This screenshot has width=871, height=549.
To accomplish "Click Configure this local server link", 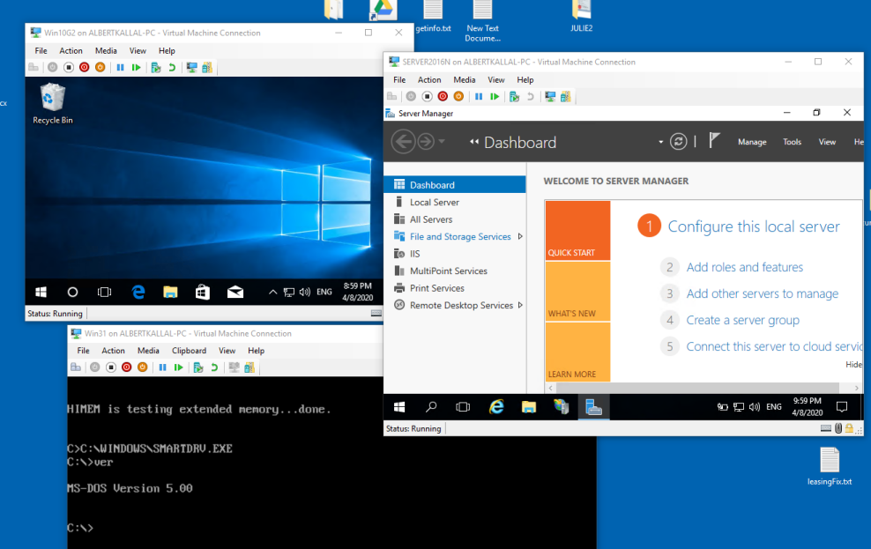I will pos(753,226).
